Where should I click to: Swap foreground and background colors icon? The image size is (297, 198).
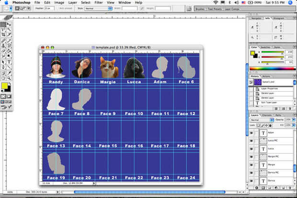click(10, 84)
